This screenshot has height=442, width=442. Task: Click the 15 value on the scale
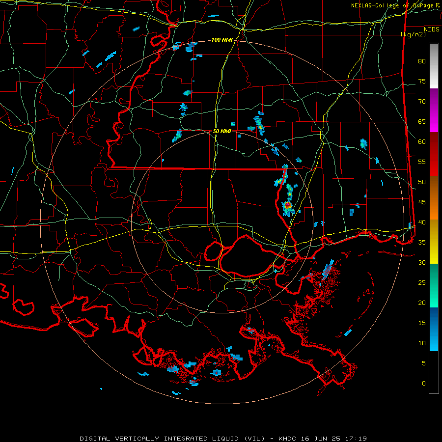422,323
